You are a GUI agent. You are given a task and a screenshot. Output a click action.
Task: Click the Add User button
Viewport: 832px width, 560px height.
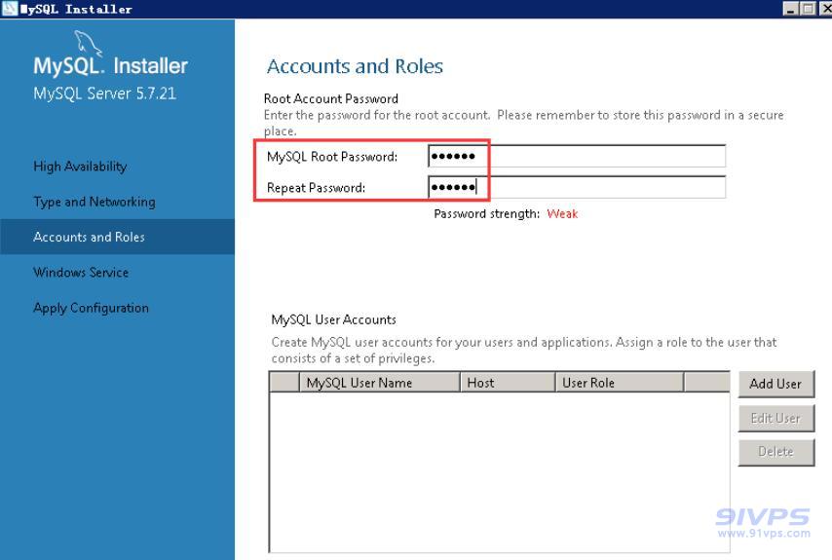775,384
